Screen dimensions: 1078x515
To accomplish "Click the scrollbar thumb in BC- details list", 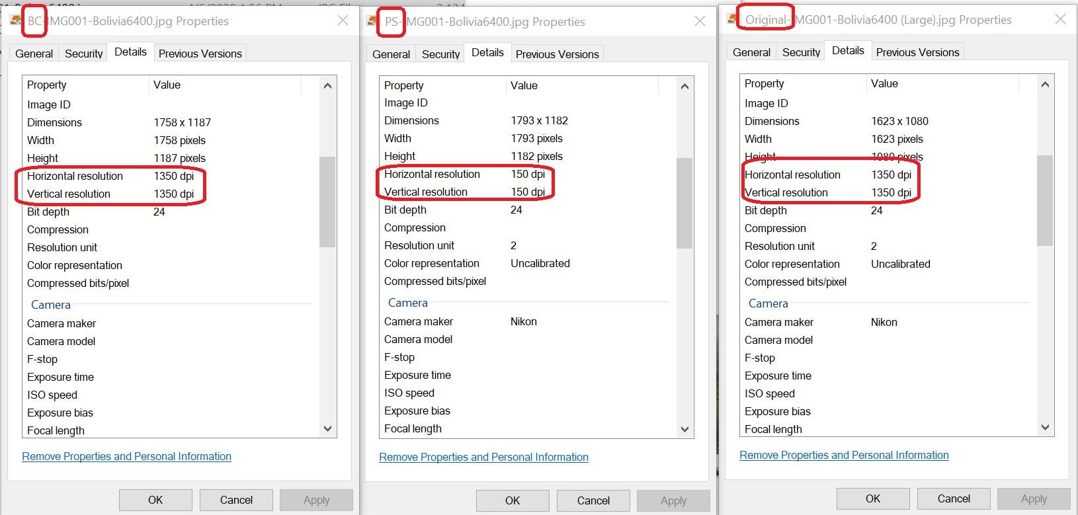I will point(327,202).
